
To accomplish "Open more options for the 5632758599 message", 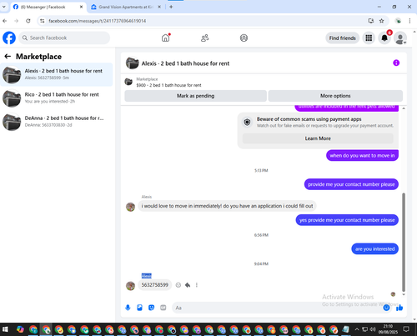I will pyautogui.click(x=197, y=285).
